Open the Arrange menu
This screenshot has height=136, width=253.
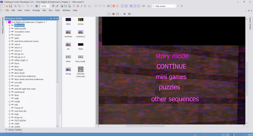tap(36, 10)
